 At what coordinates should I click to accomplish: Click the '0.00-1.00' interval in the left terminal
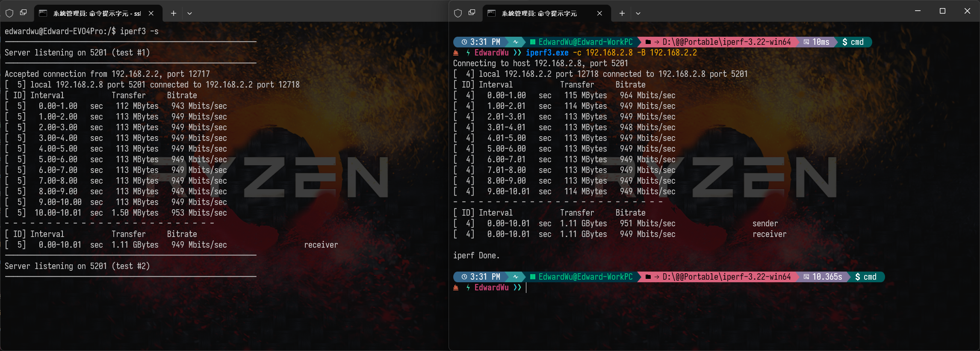pyautogui.click(x=58, y=106)
